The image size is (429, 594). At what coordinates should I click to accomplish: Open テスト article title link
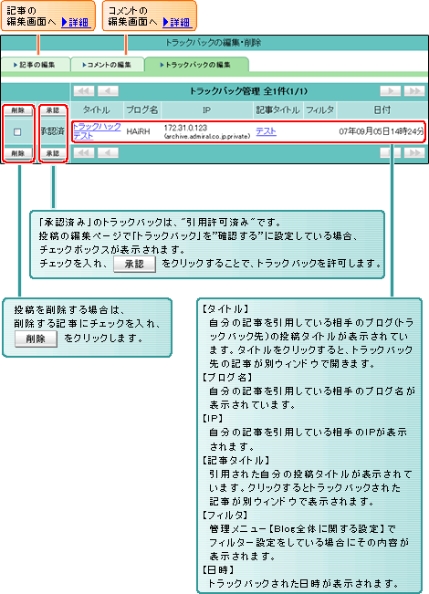point(266,131)
